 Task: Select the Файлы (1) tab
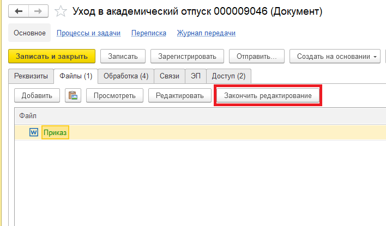pos(75,76)
